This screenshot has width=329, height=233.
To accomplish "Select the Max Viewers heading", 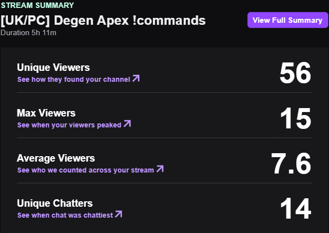I will pyautogui.click(x=46, y=113).
